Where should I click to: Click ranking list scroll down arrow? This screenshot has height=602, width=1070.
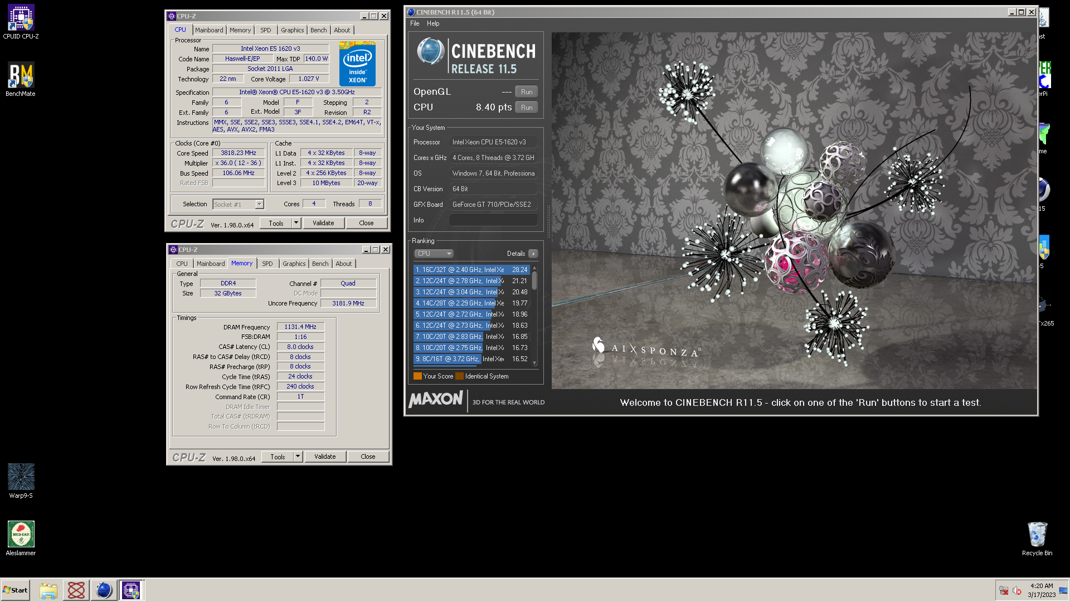click(534, 363)
